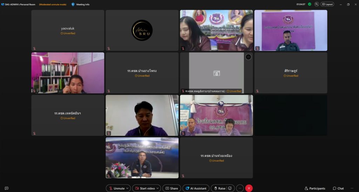The height and width of the screenshot is (192, 359).
Task: Open the Chat panel
Action: point(338,188)
